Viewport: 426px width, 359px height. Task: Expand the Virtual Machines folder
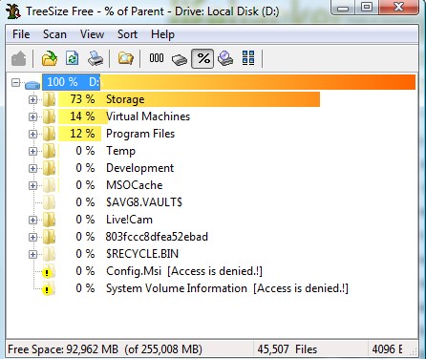point(32,116)
